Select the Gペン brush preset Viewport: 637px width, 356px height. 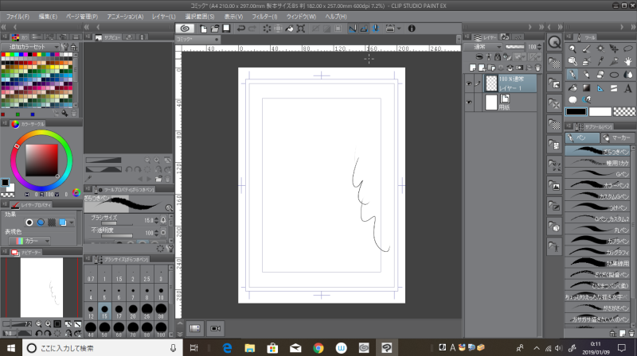tap(600, 172)
